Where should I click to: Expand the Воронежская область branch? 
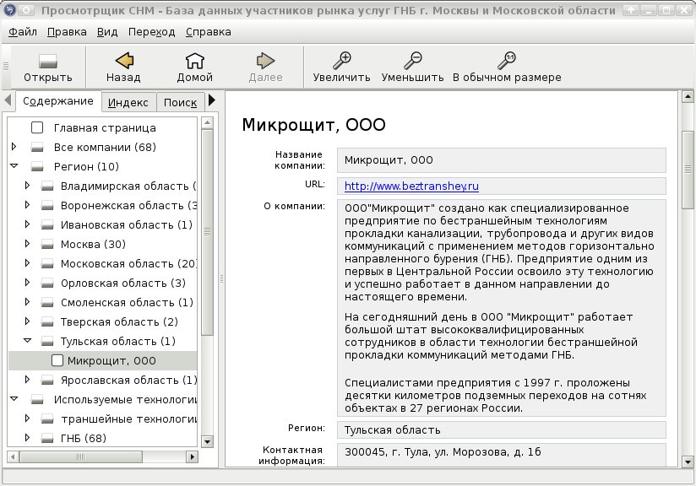click(27, 204)
